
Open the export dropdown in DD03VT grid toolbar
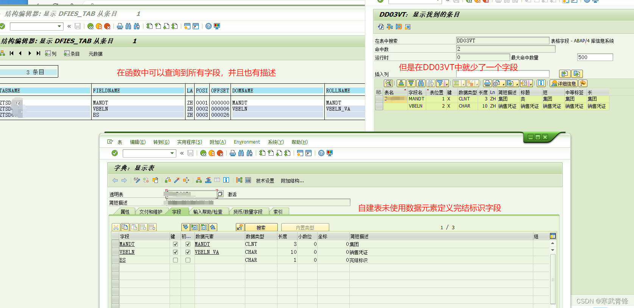512,83
